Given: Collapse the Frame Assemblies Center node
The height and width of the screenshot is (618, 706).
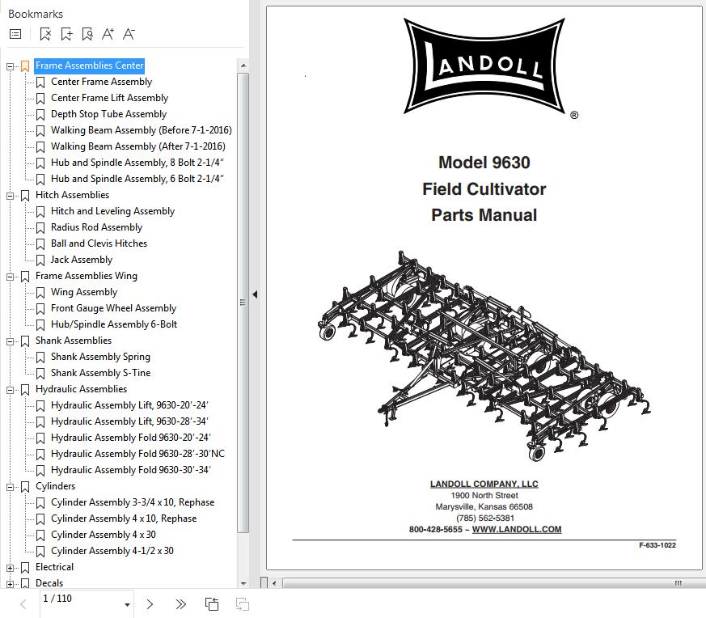Looking at the screenshot, I should point(10,66).
